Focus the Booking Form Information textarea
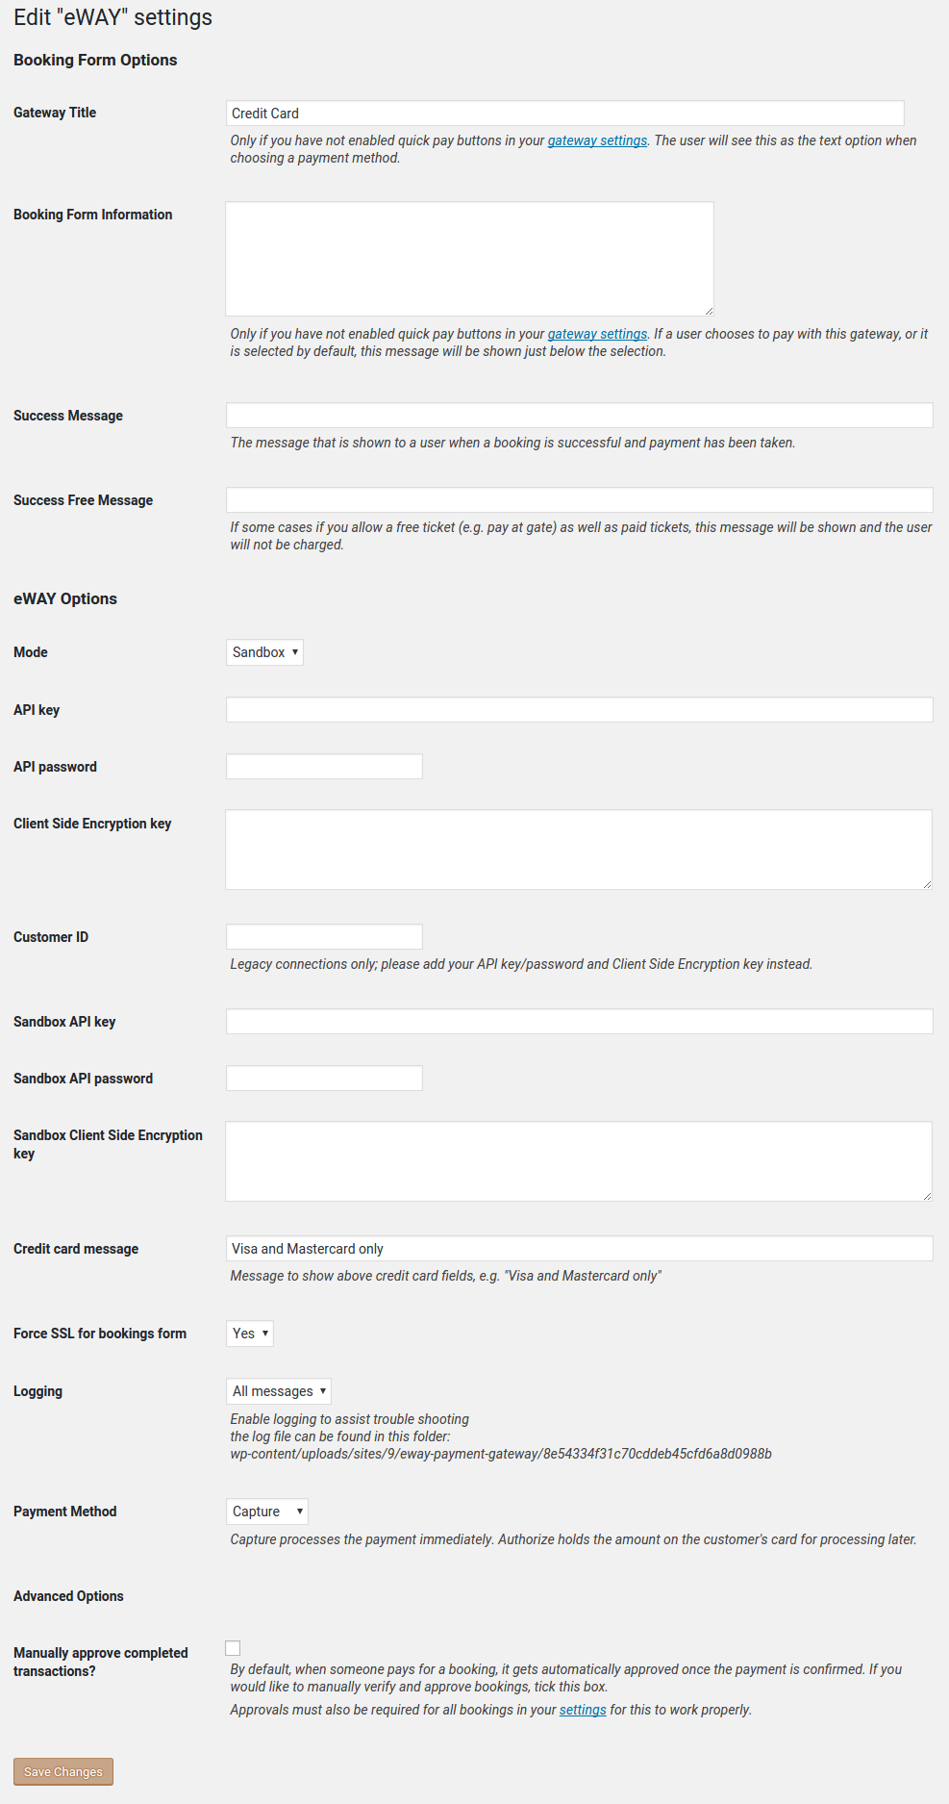The image size is (949, 1804). 469,259
